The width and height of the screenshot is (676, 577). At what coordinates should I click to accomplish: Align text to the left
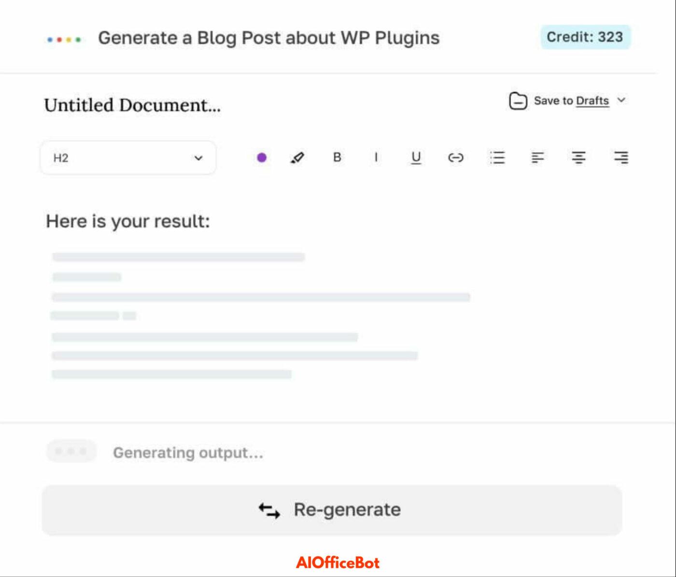[x=537, y=158]
